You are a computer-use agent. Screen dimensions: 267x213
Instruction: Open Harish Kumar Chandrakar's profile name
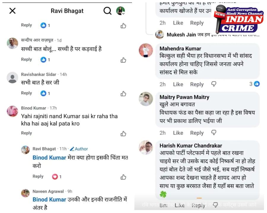pyautogui.click(x=191, y=146)
